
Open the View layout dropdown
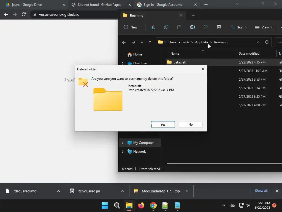264,27
